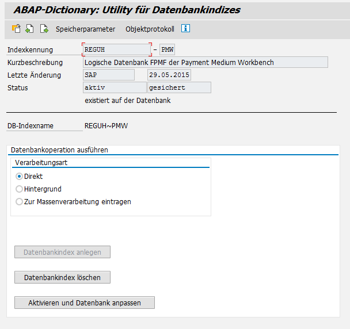Open Speicherparameter from the toolbar
Viewport: 350px width, 329px height.
(85, 29)
